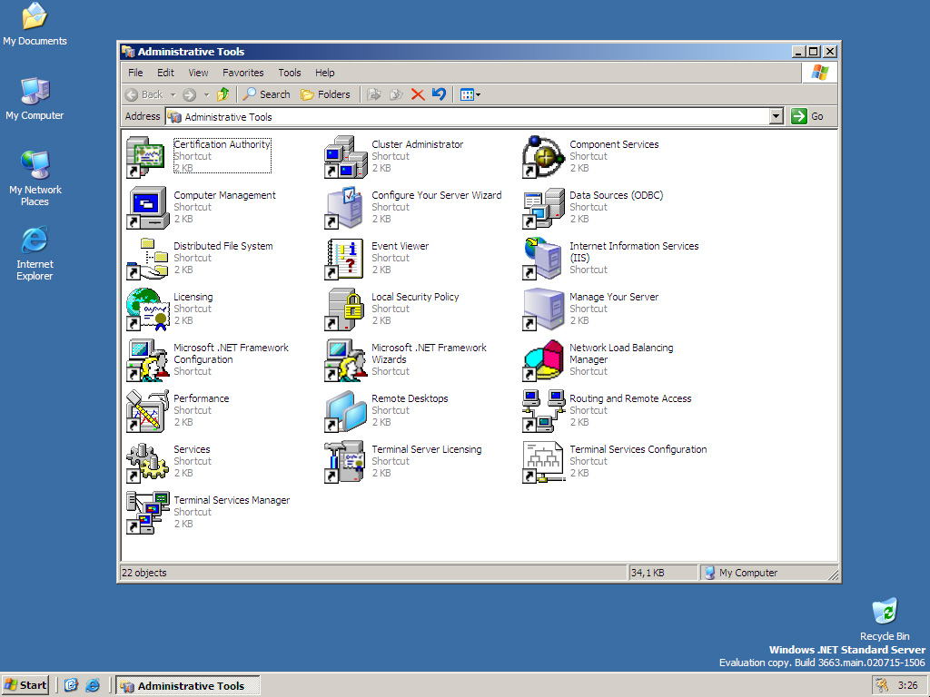The image size is (930, 697).
Task: Open the Address bar dropdown arrow
Action: point(776,116)
